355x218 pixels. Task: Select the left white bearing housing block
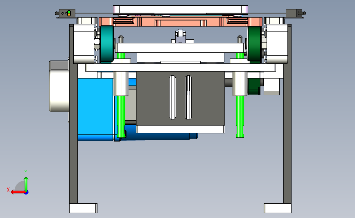[x=84, y=43]
